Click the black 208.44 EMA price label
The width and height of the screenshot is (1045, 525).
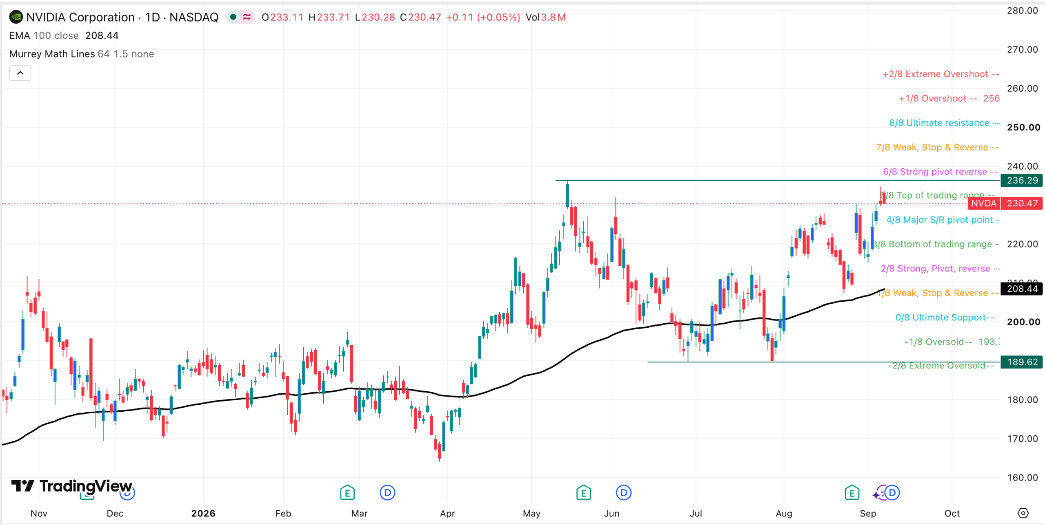coord(1022,289)
